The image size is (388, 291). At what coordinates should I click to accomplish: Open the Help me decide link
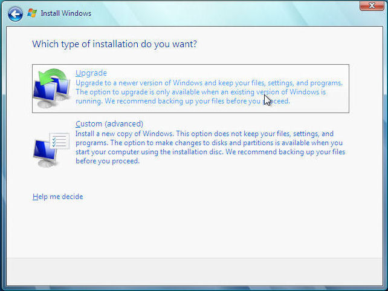(x=57, y=197)
